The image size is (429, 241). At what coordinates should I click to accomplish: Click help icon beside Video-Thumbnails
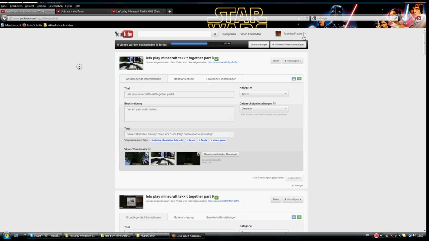(x=149, y=149)
